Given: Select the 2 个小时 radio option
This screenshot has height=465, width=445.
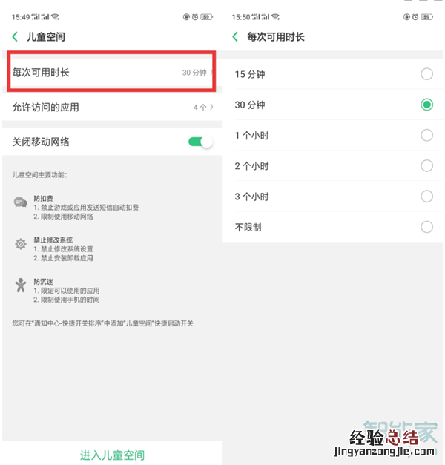Looking at the screenshot, I should [426, 166].
